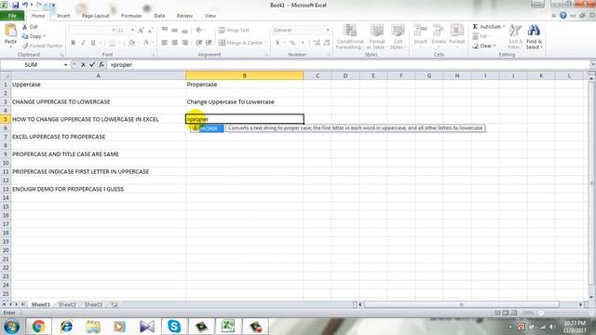Open the font name dropdown arrow
Screen dimensions: 596x335
(x=114, y=30)
